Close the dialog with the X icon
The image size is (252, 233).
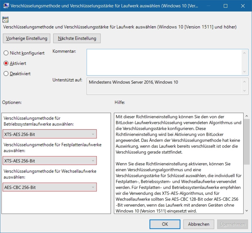pos(243,6)
